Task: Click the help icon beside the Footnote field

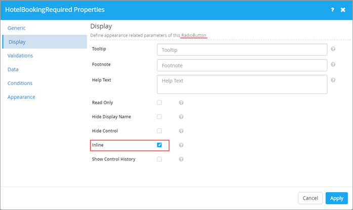Action: click(x=333, y=64)
